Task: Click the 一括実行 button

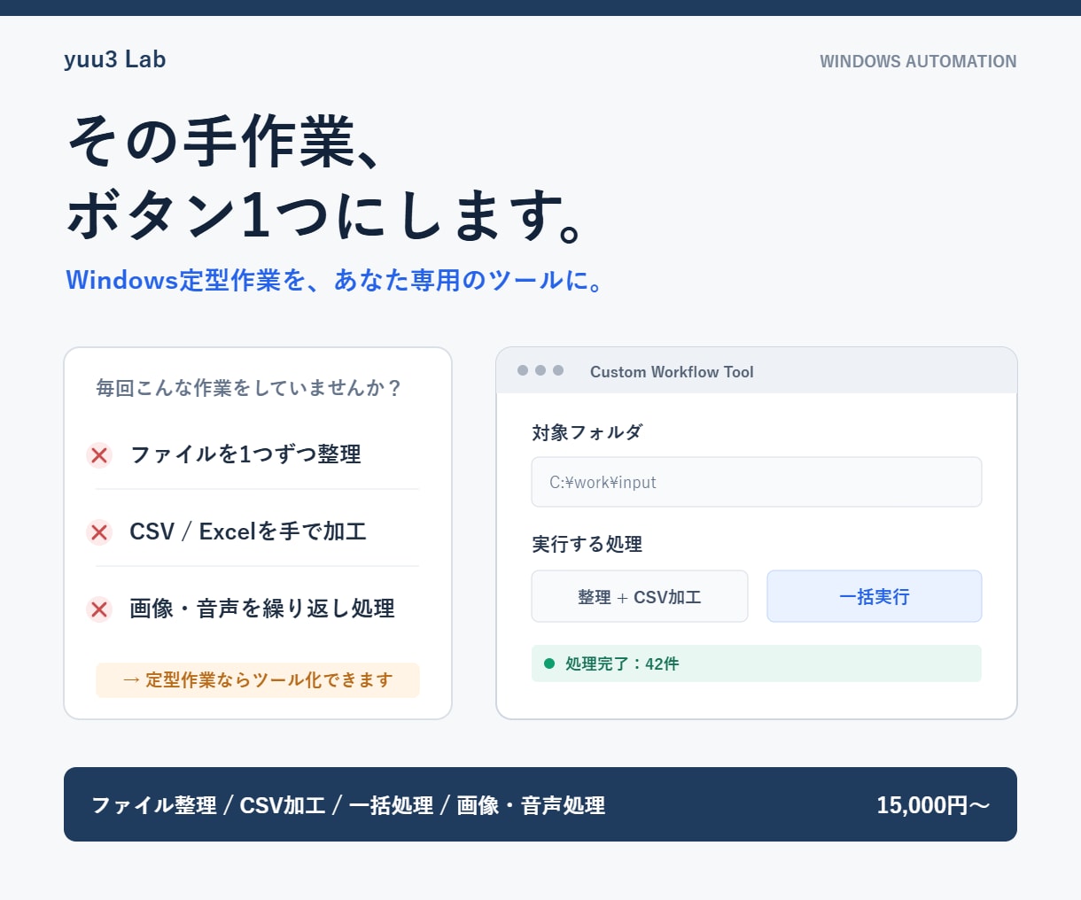Action: [x=874, y=596]
